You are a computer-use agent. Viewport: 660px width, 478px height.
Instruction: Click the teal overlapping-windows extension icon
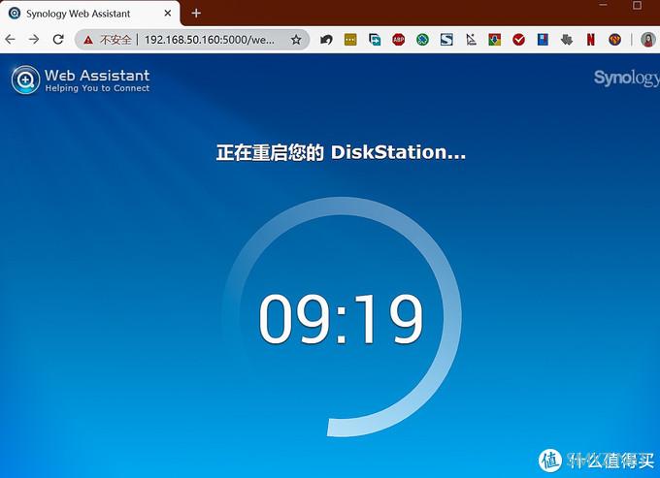pos(375,40)
